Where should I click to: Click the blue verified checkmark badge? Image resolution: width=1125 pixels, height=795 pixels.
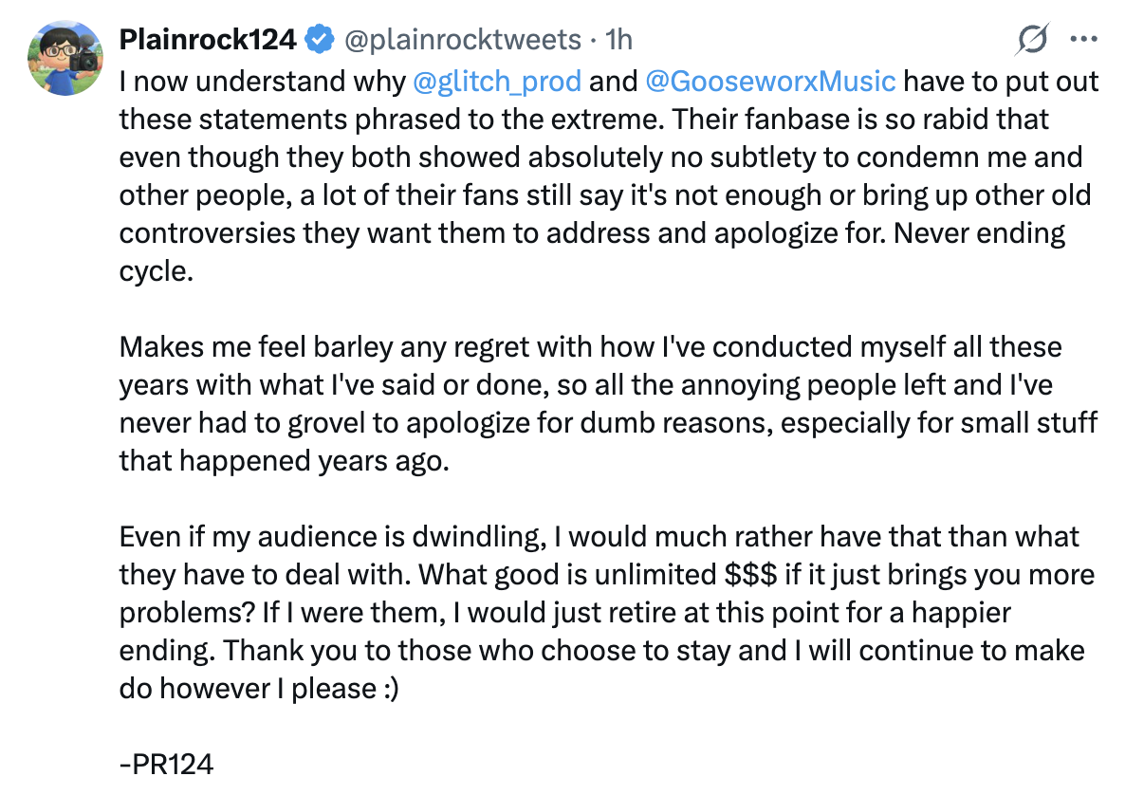click(x=320, y=40)
